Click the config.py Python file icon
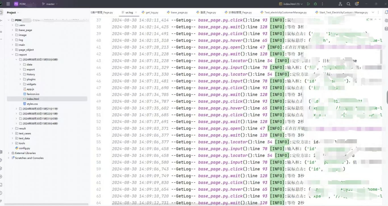Screen dimensions: 388x206 (x=17, y=148)
